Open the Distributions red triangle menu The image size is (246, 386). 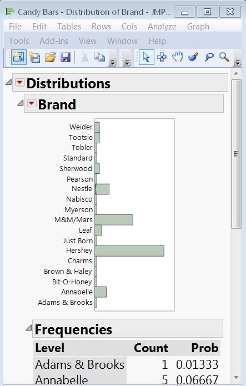19,82
